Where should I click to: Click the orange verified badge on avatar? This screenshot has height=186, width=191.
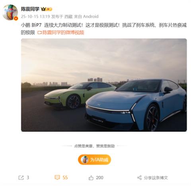click(16, 18)
